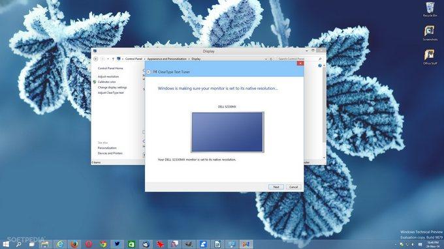Click the Control Panel breadcrumb
The width and height of the screenshot is (444, 249).
click(134, 59)
